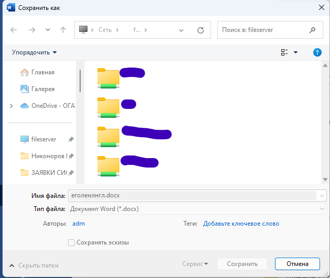Open address bar history dropdown
This screenshot has width=330, height=278.
pyautogui.click(x=181, y=30)
